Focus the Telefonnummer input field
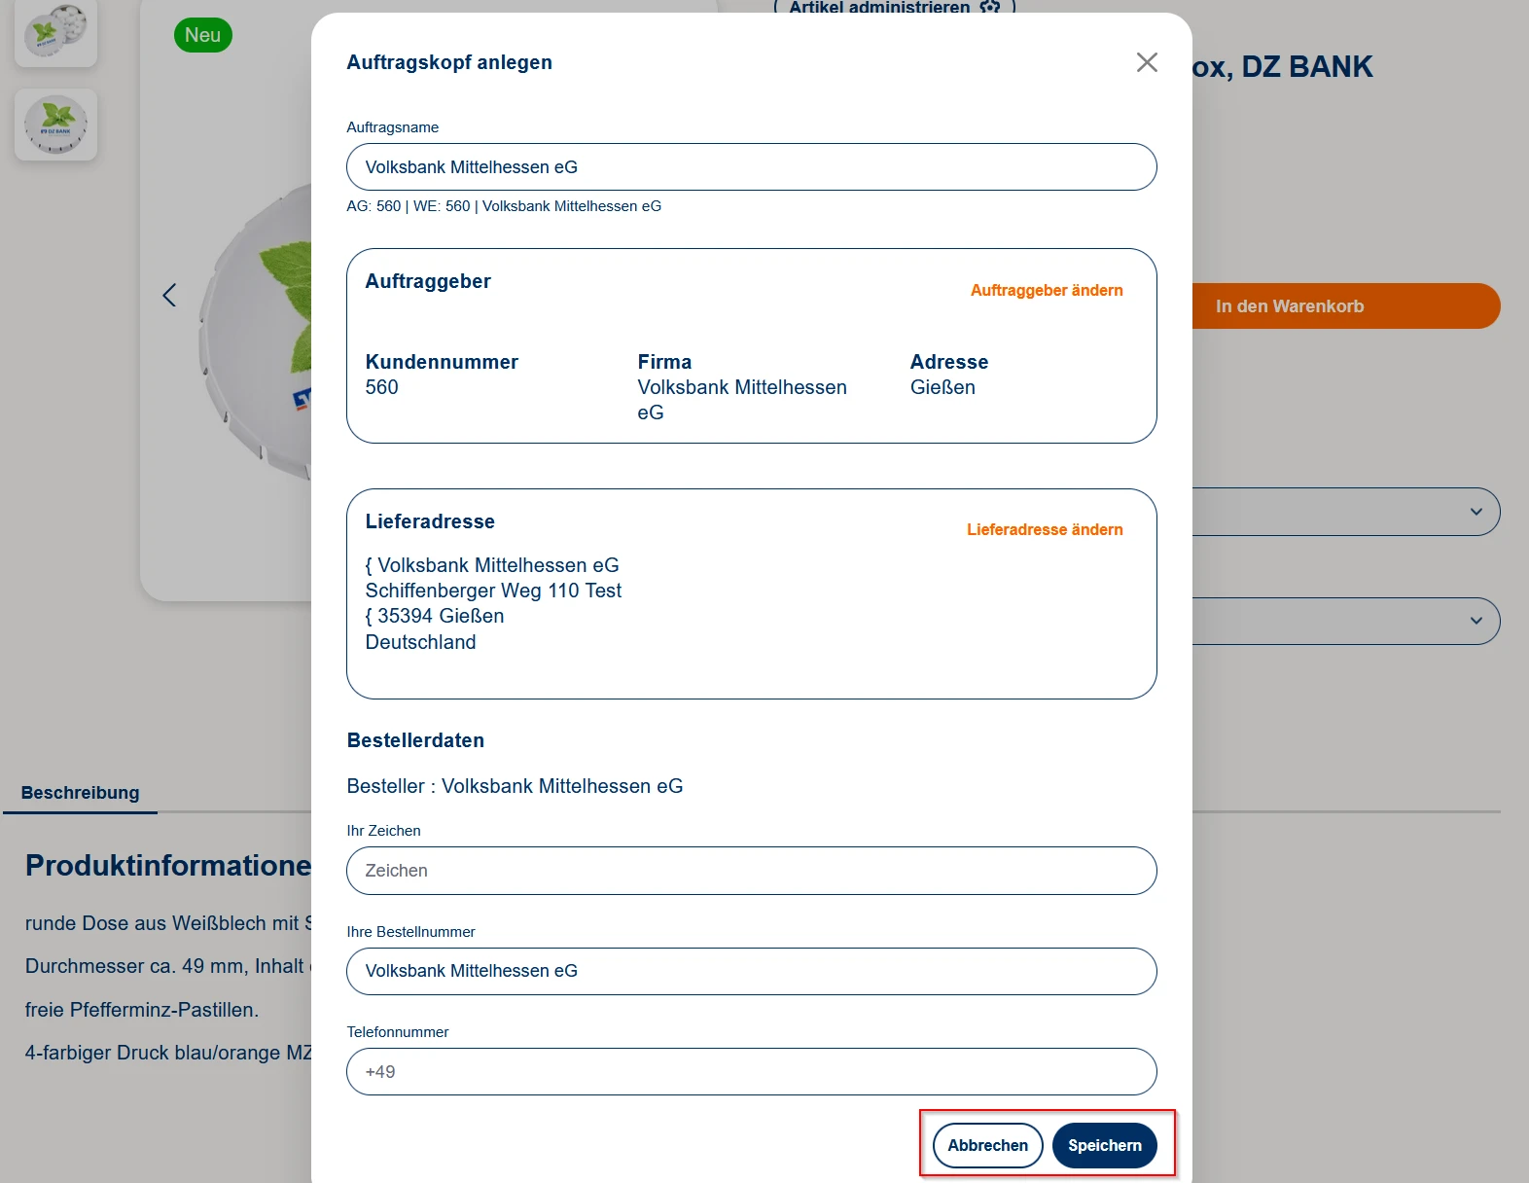The image size is (1529, 1183). coord(751,1072)
